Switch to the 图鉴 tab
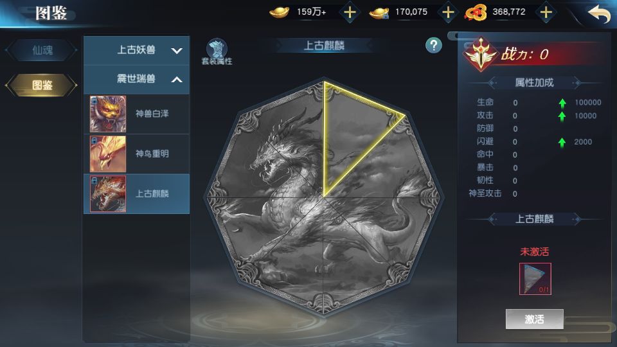617x347 pixels. [x=42, y=85]
